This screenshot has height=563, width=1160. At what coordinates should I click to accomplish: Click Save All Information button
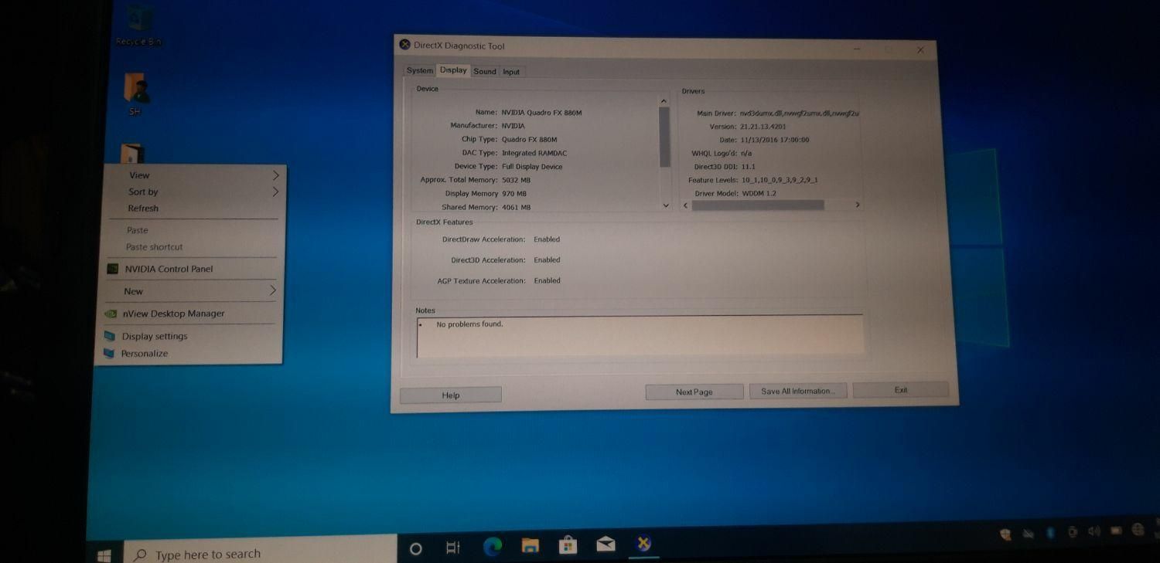coord(798,392)
